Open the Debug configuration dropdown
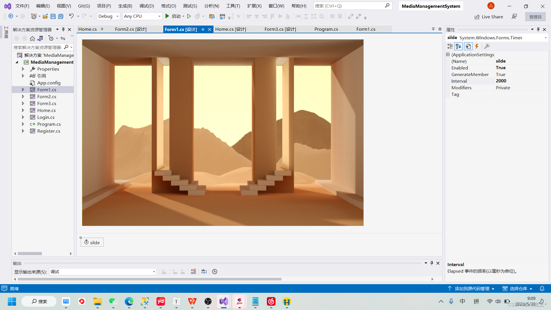Viewport: 551px width, 310px height. (x=108, y=16)
